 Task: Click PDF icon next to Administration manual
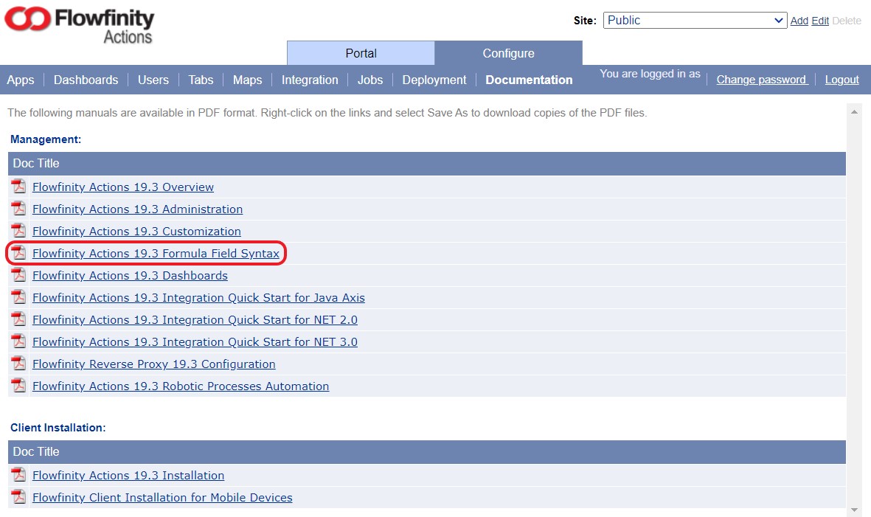tap(18, 209)
